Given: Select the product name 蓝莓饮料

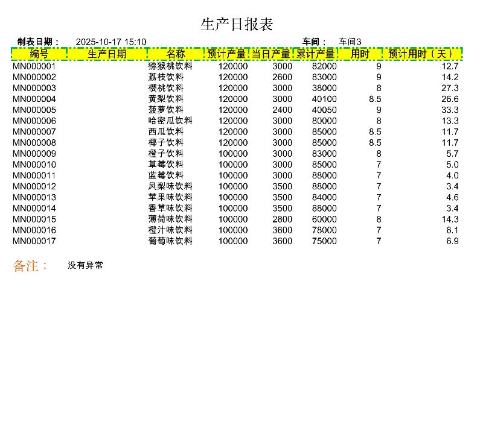Looking at the screenshot, I should point(165,175).
